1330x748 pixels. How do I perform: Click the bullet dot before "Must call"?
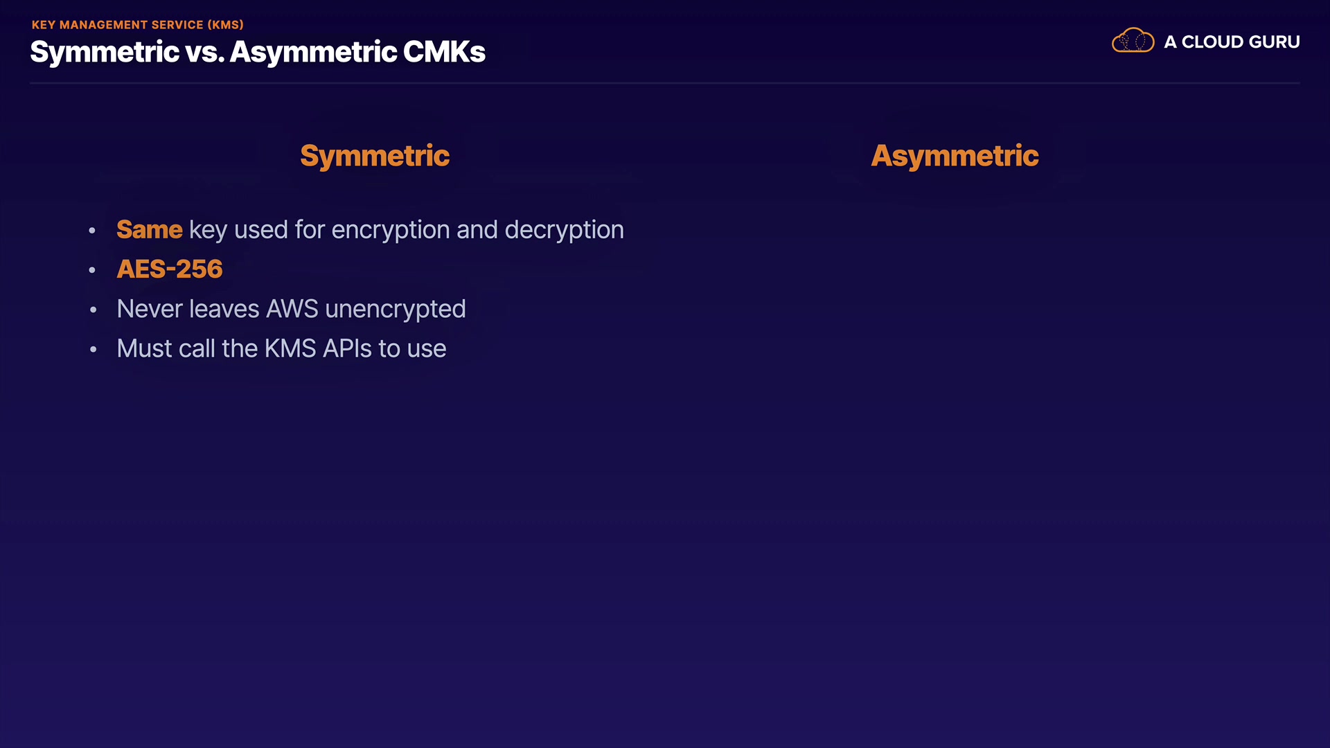tap(93, 350)
